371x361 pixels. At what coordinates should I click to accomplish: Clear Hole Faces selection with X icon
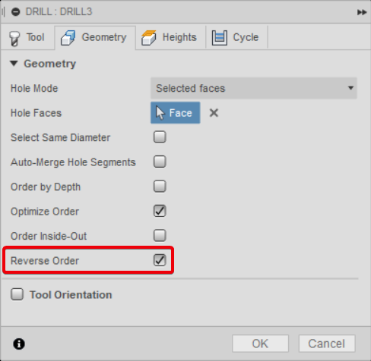(x=214, y=113)
